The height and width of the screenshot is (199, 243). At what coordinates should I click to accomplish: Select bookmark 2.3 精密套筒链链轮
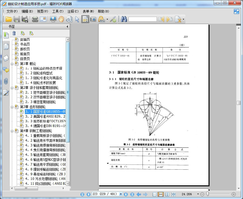pos(40,102)
